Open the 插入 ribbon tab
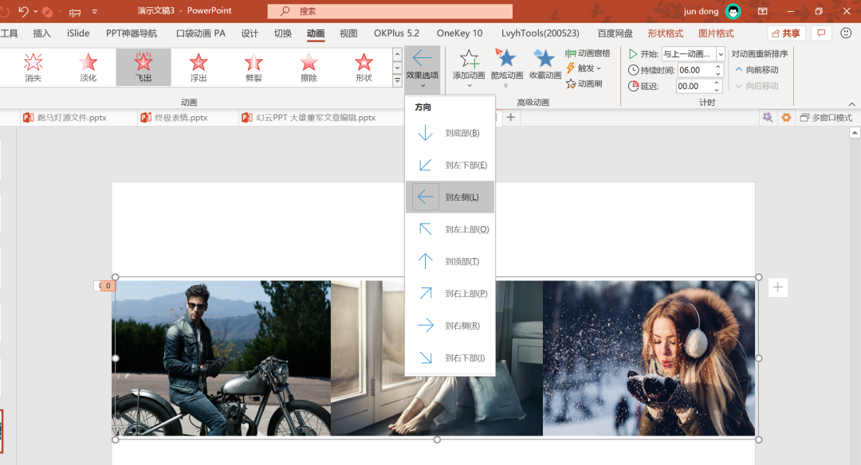Screen dimensions: 861x465 [41, 33]
